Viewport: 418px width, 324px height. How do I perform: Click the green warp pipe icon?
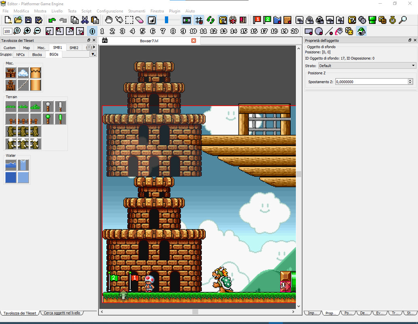372,20
